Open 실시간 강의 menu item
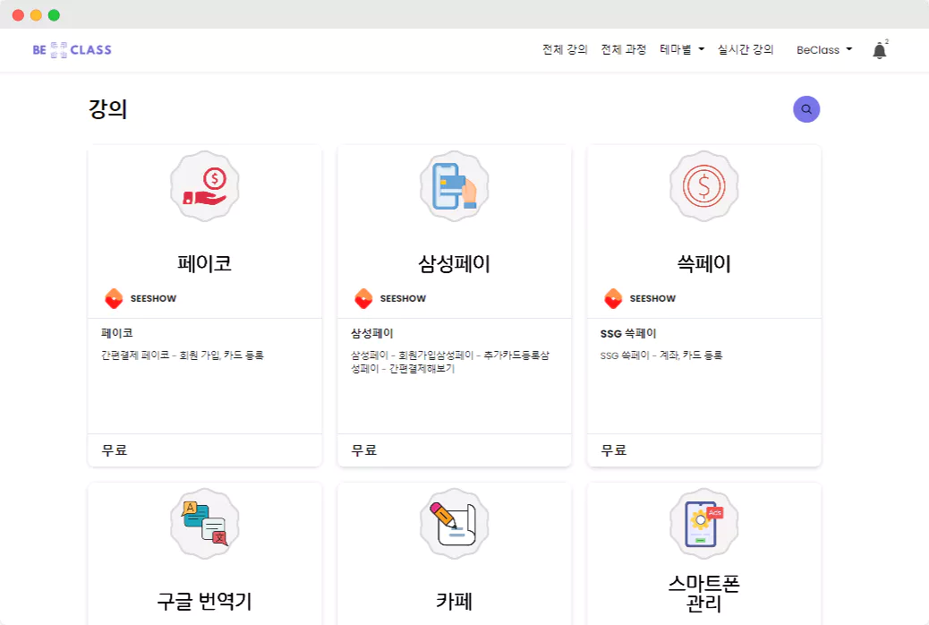 (x=746, y=50)
